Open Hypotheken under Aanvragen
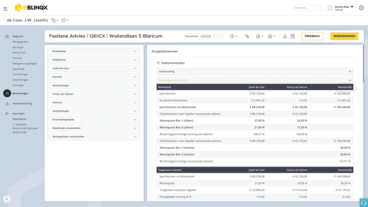The height and width of the screenshot is (207, 368). coord(19,119)
